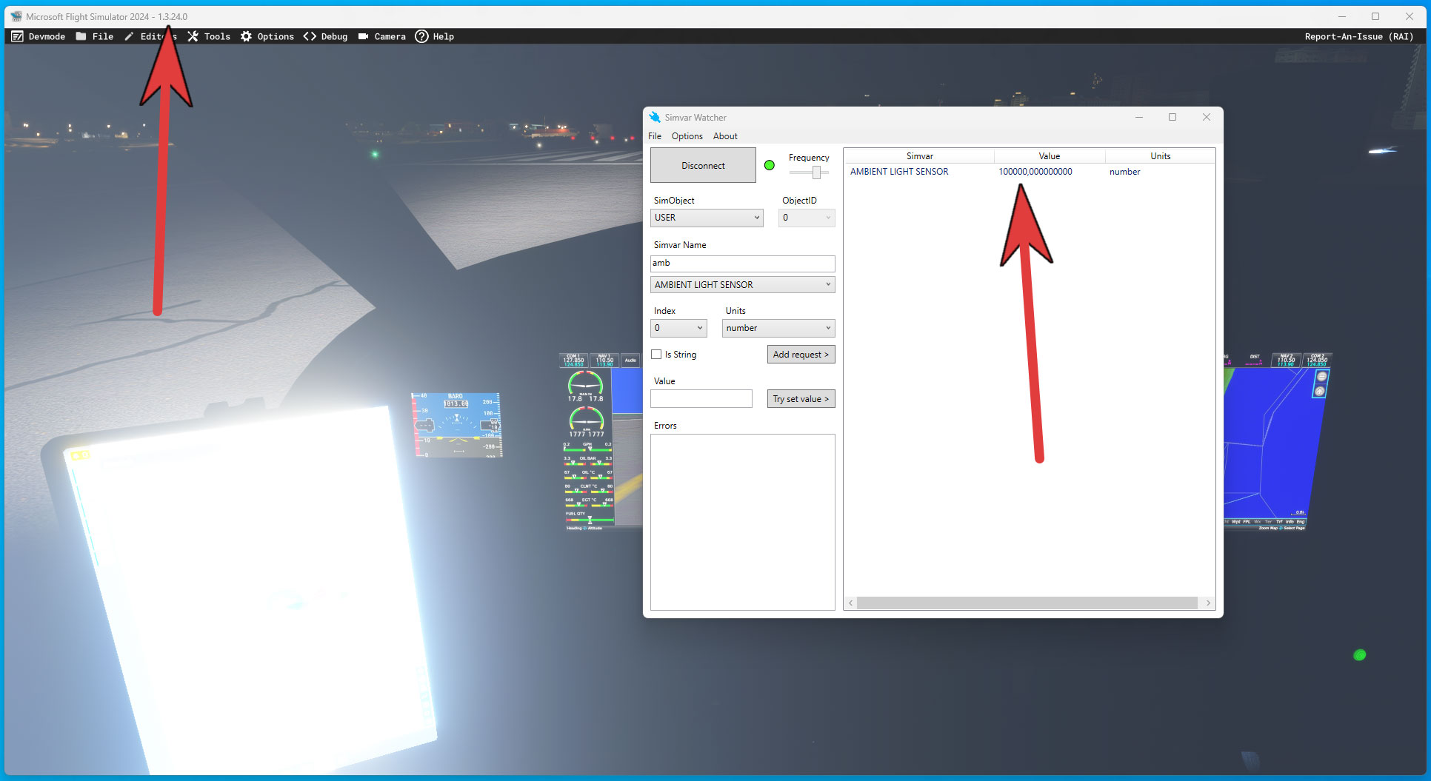This screenshot has width=1431, height=781.
Task: Click the attitude indicator display in cockpit
Action: click(x=456, y=425)
